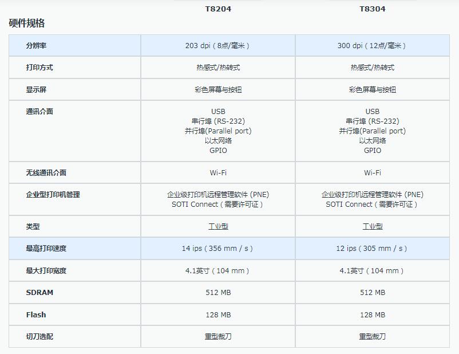This screenshot has width=459, height=354.
Task: Select 300 dpi cell for T8304
Action: pyautogui.click(x=373, y=45)
